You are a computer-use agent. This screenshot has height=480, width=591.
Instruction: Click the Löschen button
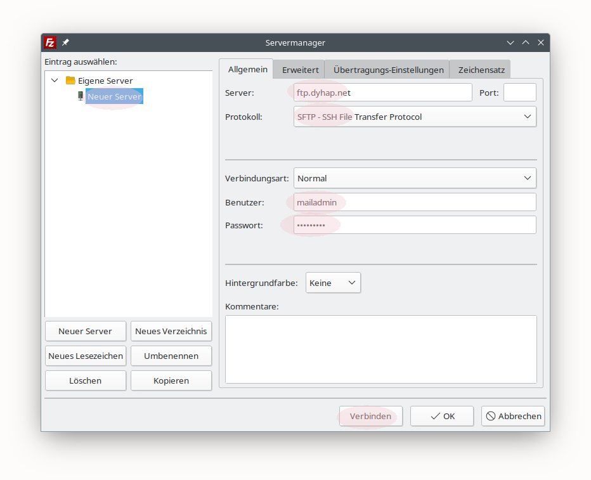[85, 380]
